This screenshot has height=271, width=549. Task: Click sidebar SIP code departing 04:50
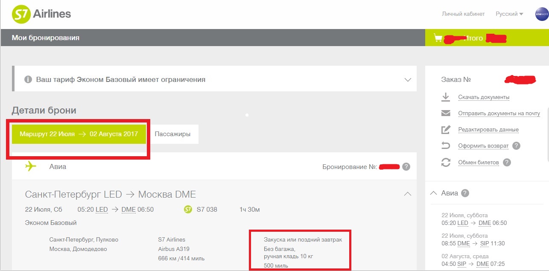462,264
